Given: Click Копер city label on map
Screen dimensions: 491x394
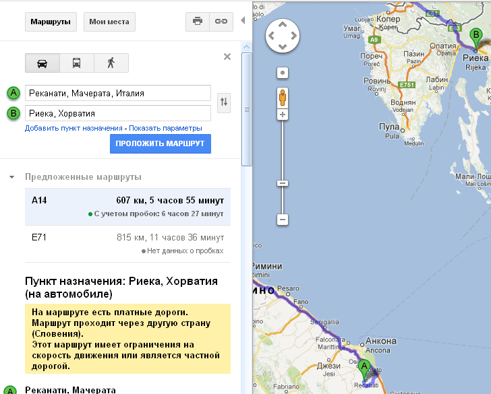Looking at the screenshot, I should pos(388,19).
